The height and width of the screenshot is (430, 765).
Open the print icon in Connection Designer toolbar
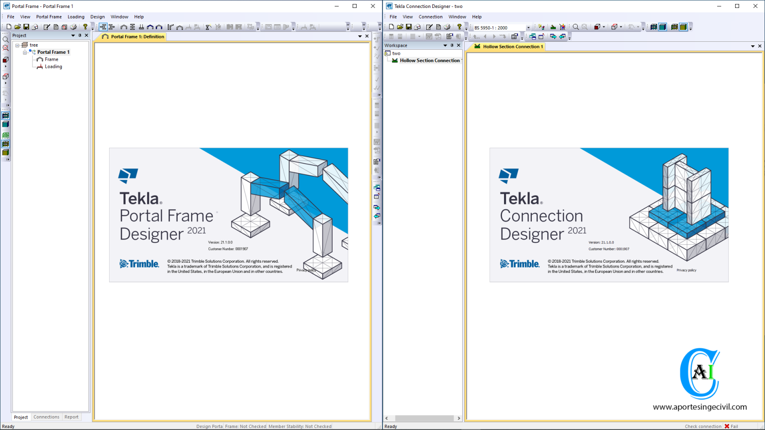(447, 27)
